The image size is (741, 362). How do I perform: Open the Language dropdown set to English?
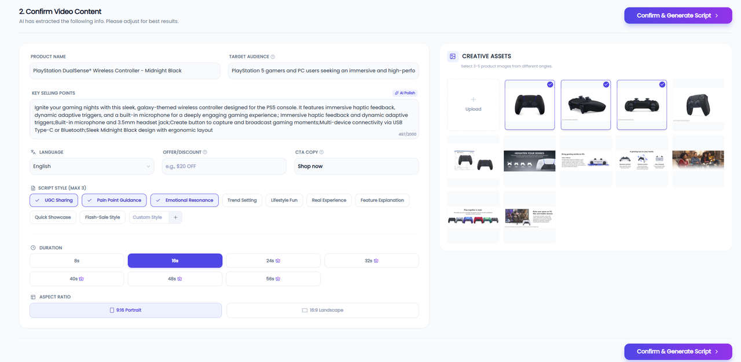click(91, 167)
